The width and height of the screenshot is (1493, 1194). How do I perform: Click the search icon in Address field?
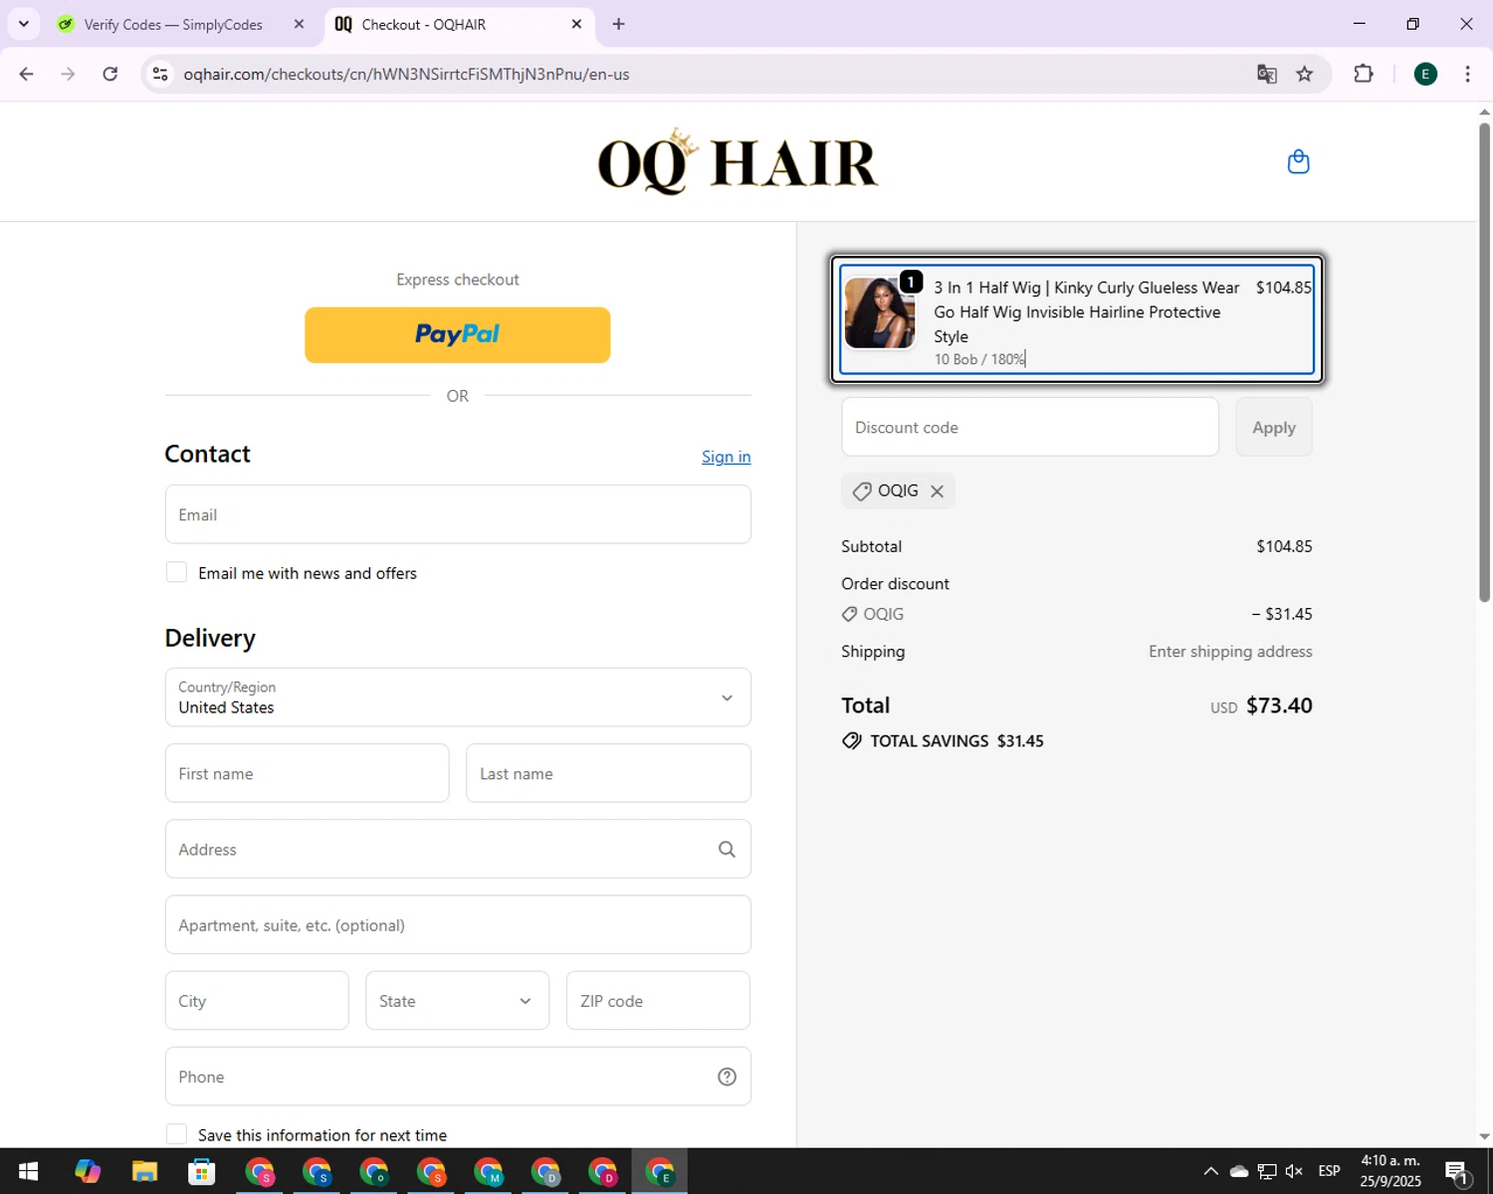tap(727, 849)
